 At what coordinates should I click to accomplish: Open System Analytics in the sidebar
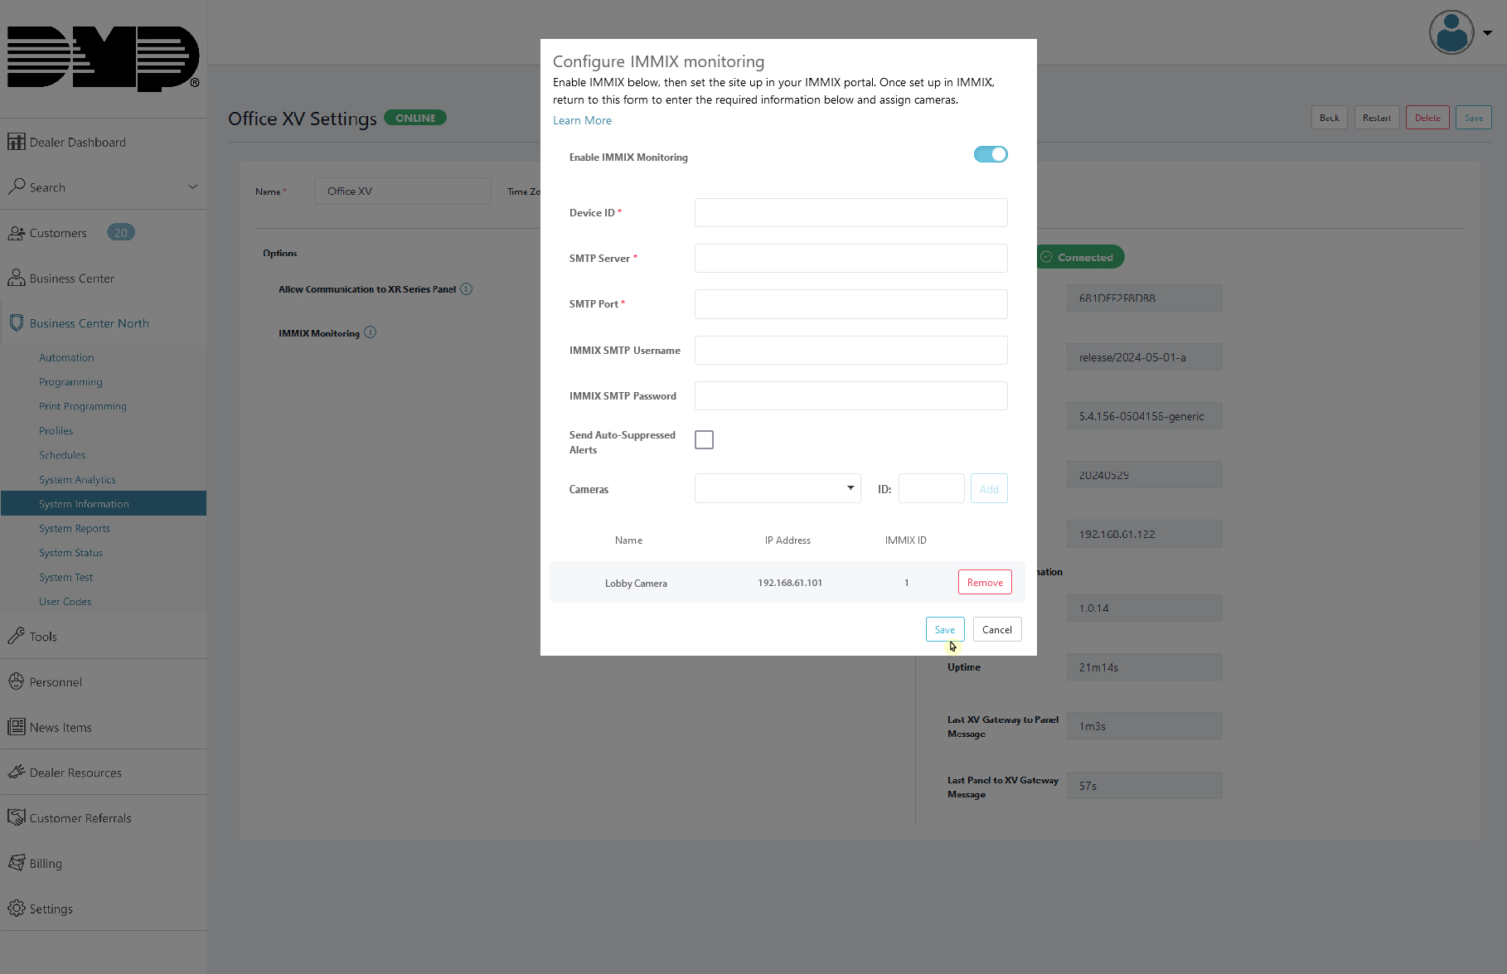pyautogui.click(x=77, y=479)
